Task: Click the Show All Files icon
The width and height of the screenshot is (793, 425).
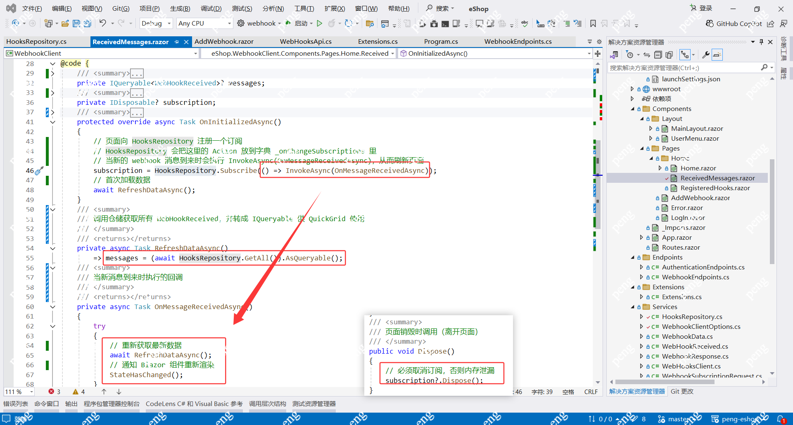Action: point(669,55)
